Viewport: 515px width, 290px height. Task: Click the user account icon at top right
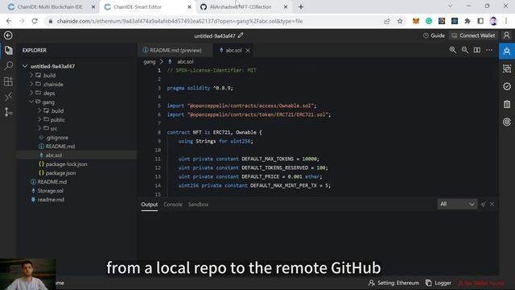click(506, 35)
